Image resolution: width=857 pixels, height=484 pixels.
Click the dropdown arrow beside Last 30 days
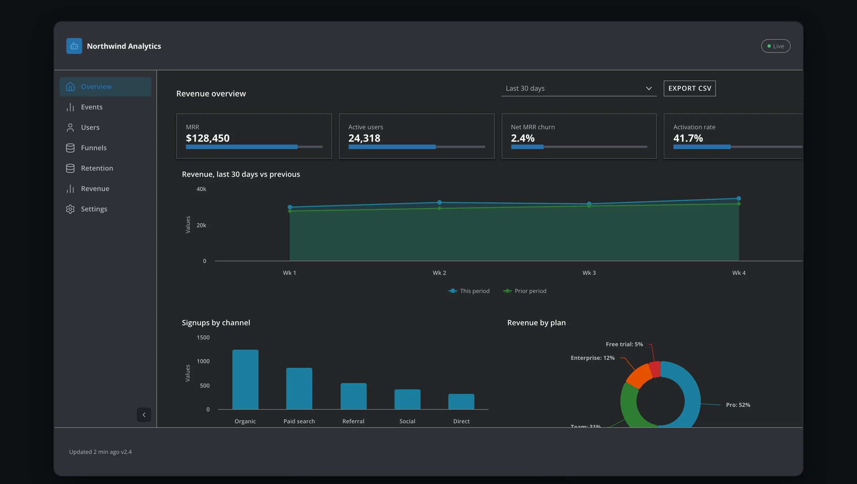(649, 88)
